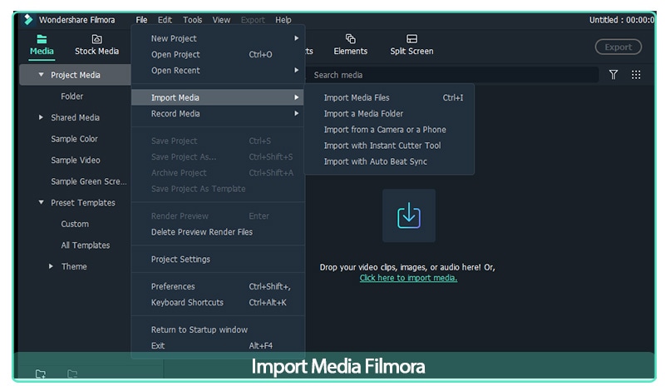Click the 'Click here to import media' link
This screenshot has height=391, width=665.
[x=408, y=278]
